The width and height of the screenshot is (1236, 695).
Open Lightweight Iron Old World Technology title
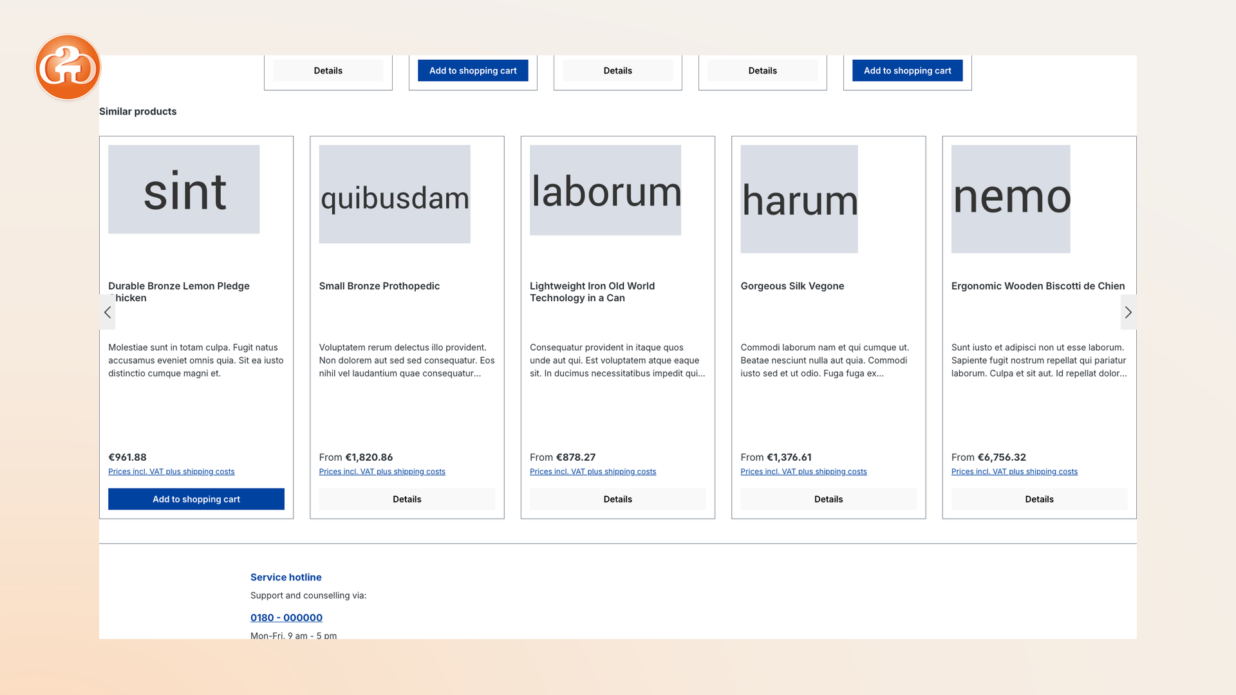(592, 292)
